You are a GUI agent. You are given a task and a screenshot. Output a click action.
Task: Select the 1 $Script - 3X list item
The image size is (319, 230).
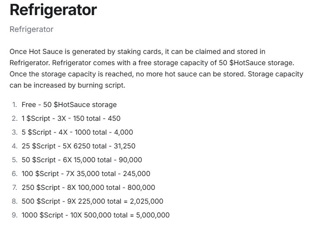tap(71, 118)
